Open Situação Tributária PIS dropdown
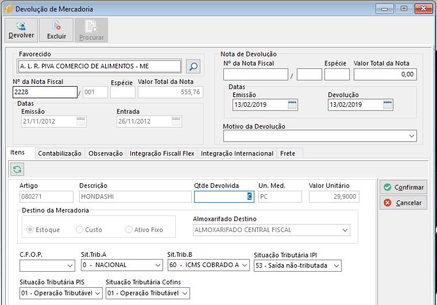 pyautogui.click(x=98, y=294)
